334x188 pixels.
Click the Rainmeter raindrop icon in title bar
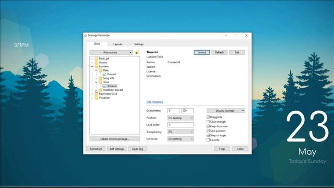[86, 36]
